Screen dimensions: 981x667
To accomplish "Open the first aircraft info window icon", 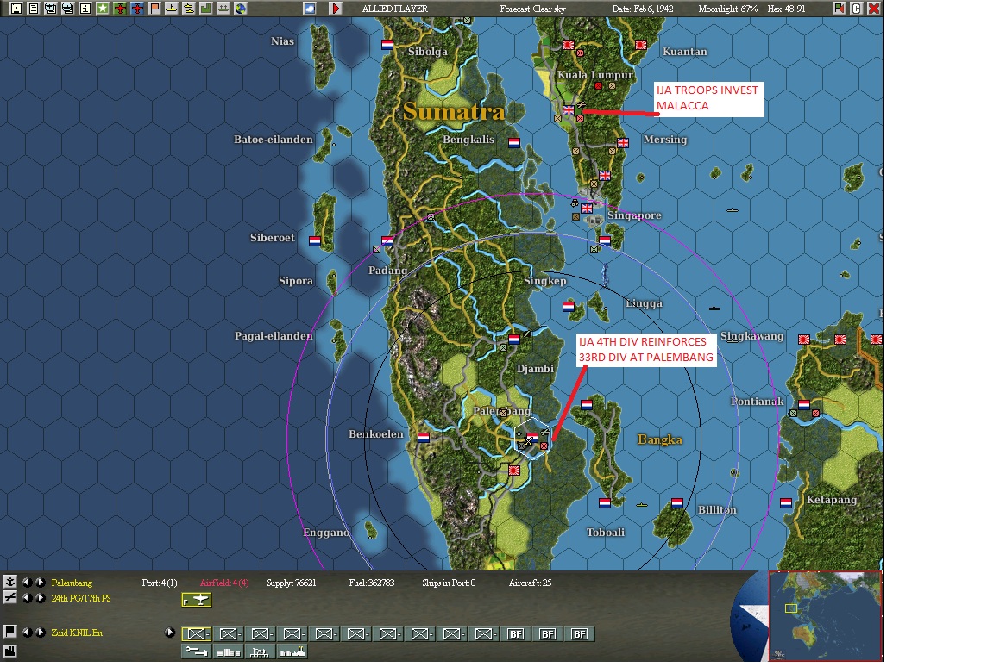I will coord(51,8).
